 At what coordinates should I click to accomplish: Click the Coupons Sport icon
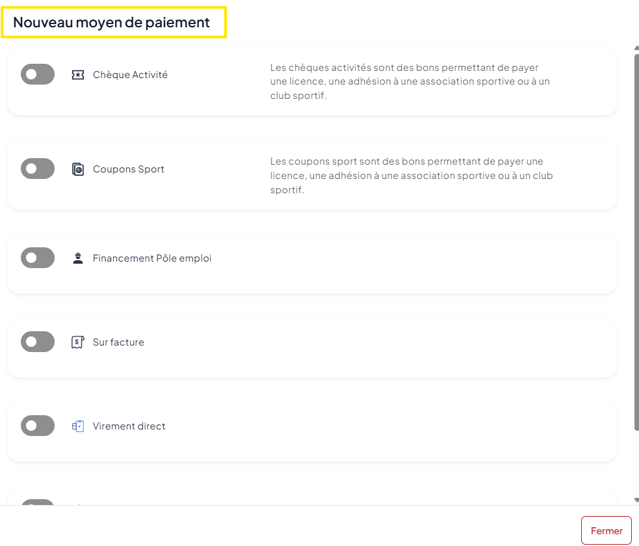point(78,169)
